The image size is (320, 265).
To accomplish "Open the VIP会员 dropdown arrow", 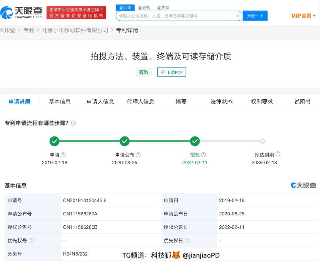I will [x=314, y=16].
